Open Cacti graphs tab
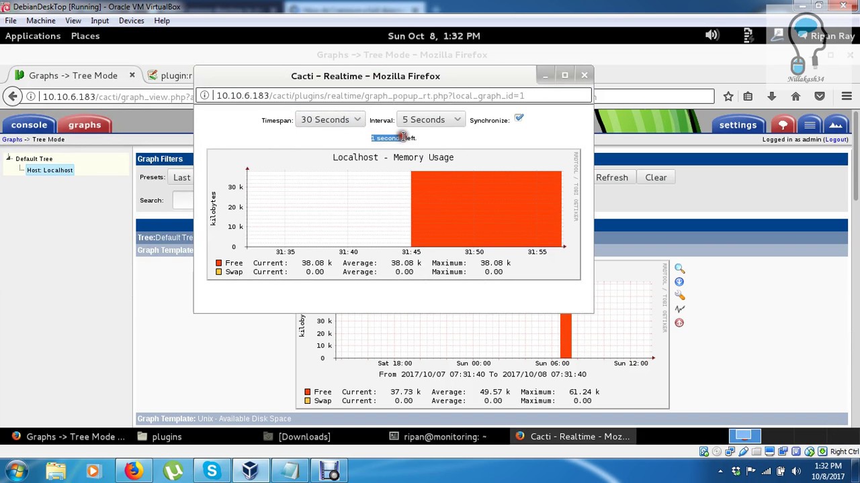The width and height of the screenshot is (860, 483). pyautogui.click(x=85, y=125)
